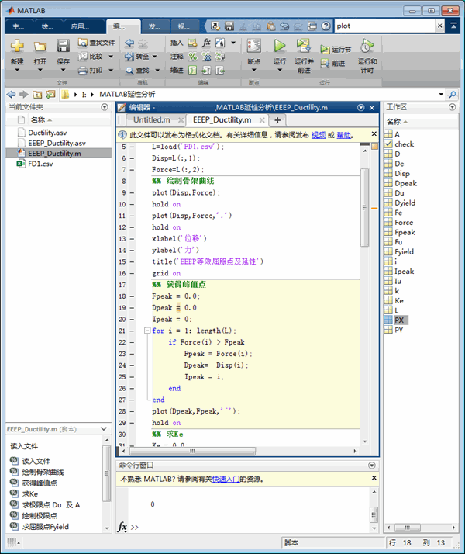Viewport: 465px width, 554px height.
Task: Dismiss the publish info banner
Action: coord(374,134)
